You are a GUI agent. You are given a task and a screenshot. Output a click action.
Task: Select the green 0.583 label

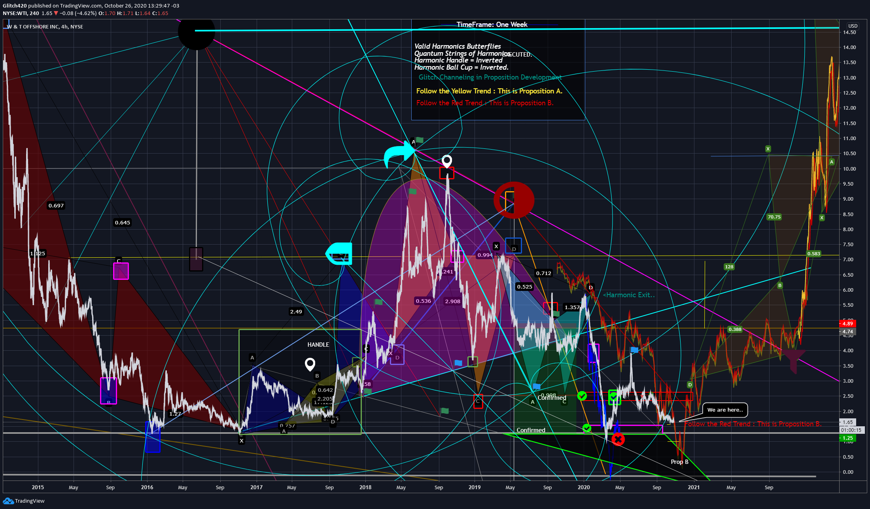tap(814, 254)
